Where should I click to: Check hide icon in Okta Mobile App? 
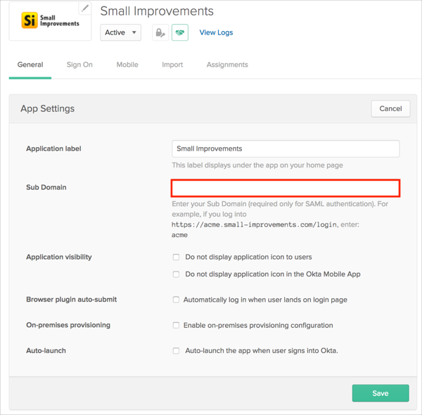click(x=177, y=274)
